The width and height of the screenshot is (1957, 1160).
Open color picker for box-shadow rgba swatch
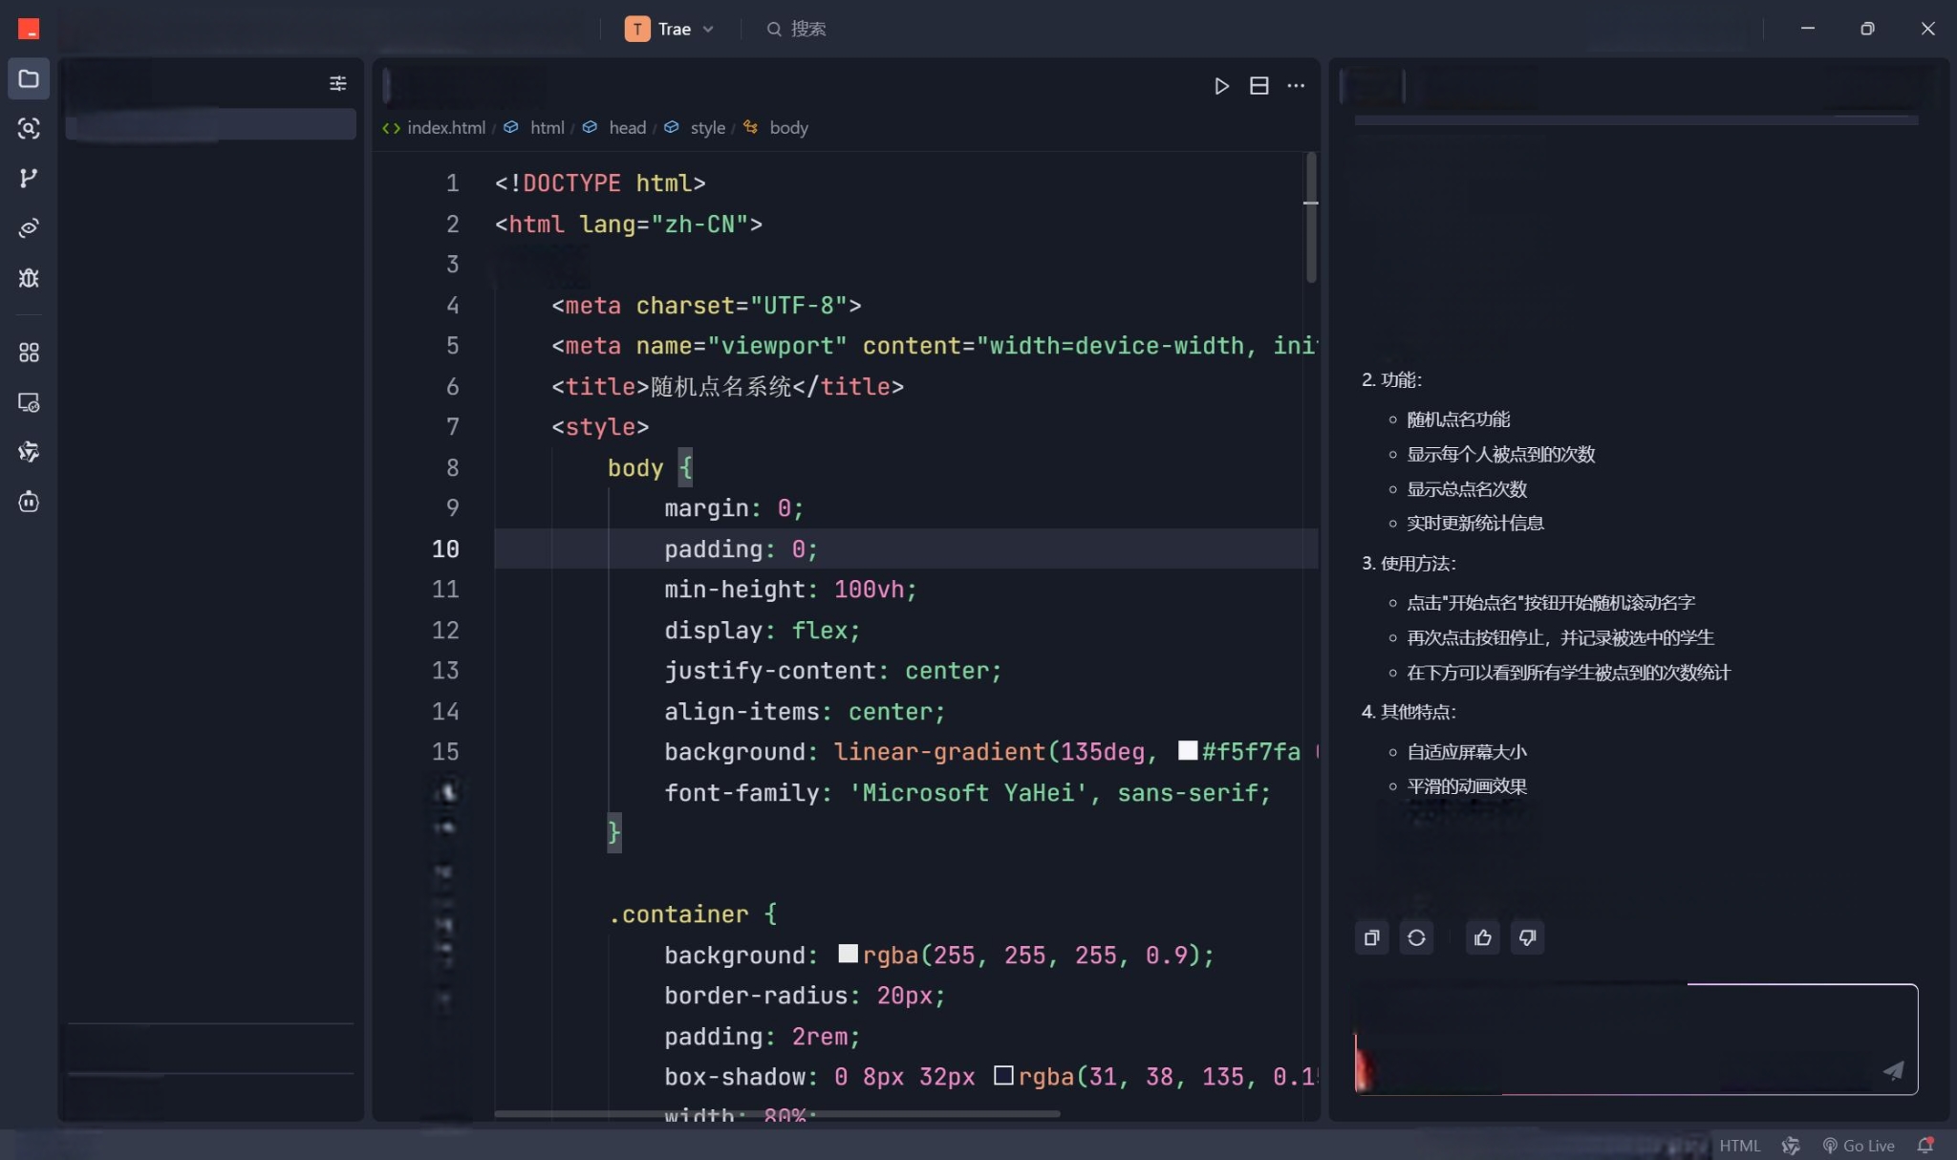click(x=1003, y=1076)
